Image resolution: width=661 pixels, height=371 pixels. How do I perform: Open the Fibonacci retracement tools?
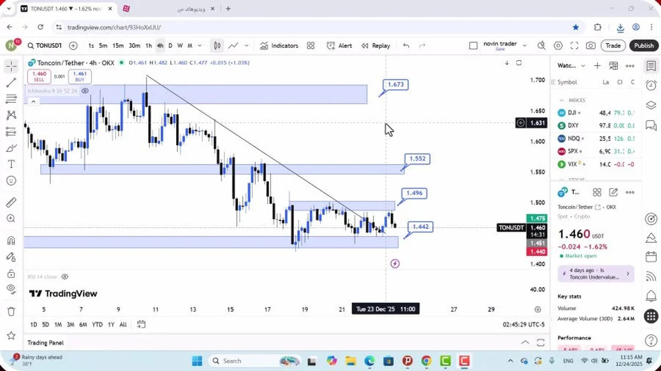point(11,99)
